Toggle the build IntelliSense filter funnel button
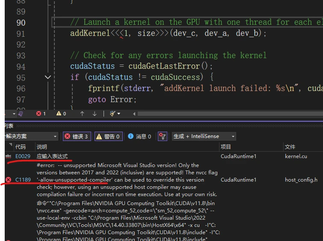This screenshot has height=241, width=323. (162, 136)
